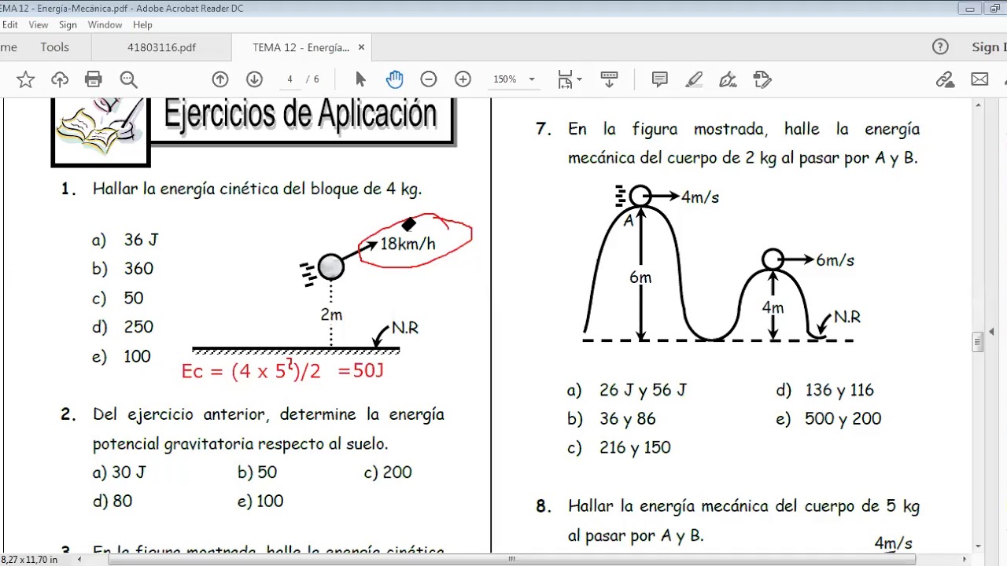Open the help question mark icon

click(x=940, y=47)
